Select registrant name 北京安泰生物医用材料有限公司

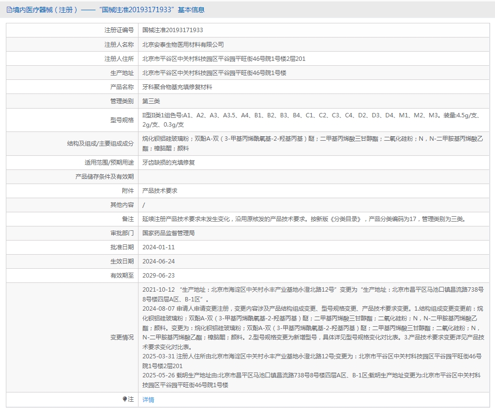pyautogui.click(x=183, y=44)
